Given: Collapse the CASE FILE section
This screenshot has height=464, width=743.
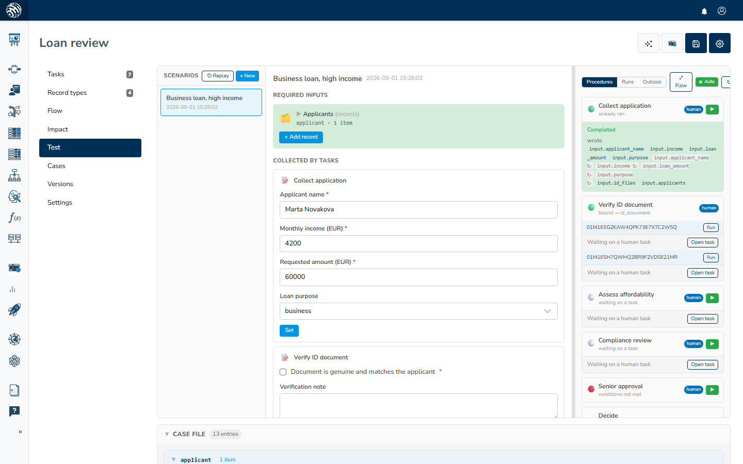Looking at the screenshot, I should click(167, 434).
